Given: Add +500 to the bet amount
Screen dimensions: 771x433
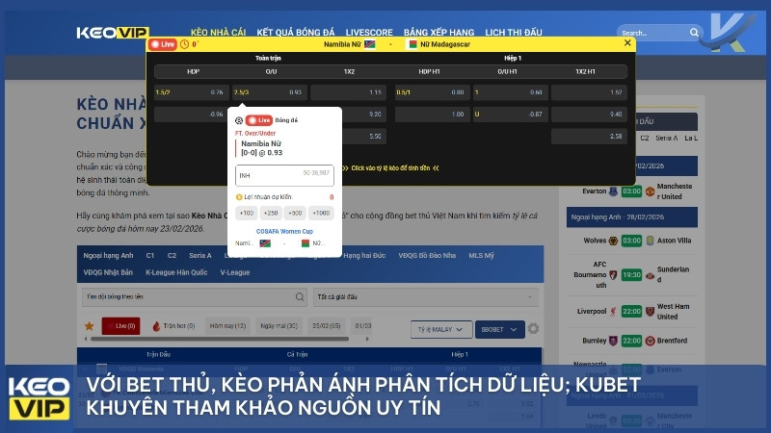Looking at the screenshot, I should click(x=295, y=213).
